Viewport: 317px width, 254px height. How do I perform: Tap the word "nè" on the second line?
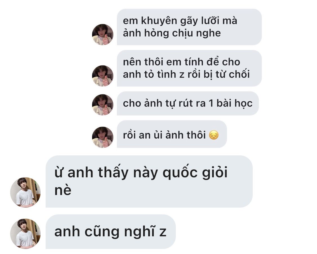click(63, 190)
